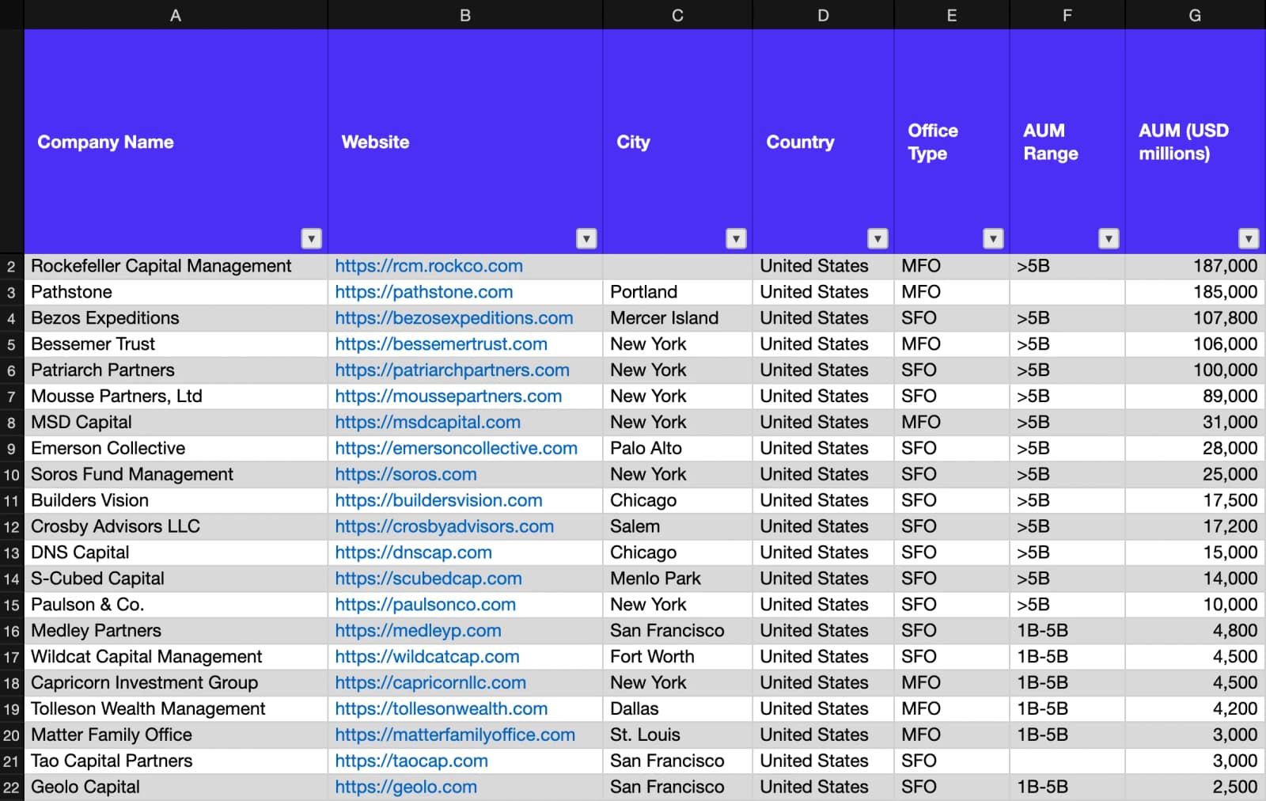Select column D header
Screen dimensions: 1266x801
click(823, 15)
